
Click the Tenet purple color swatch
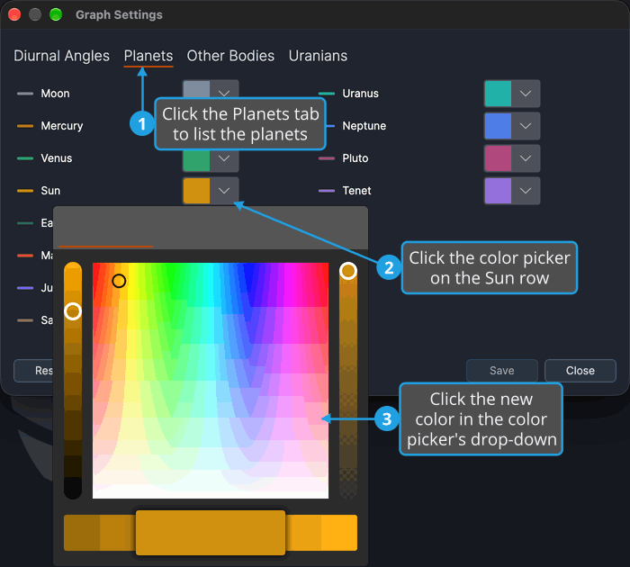[498, 191]
